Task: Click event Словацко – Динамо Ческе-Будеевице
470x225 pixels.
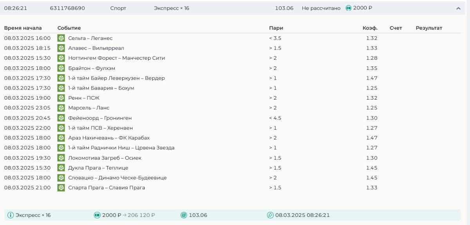Action: click(x=117, y=178)
